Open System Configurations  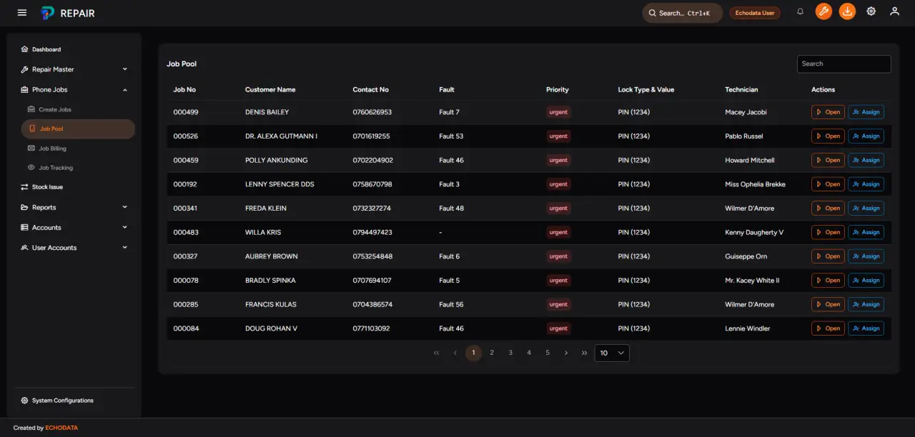(74, 401)
